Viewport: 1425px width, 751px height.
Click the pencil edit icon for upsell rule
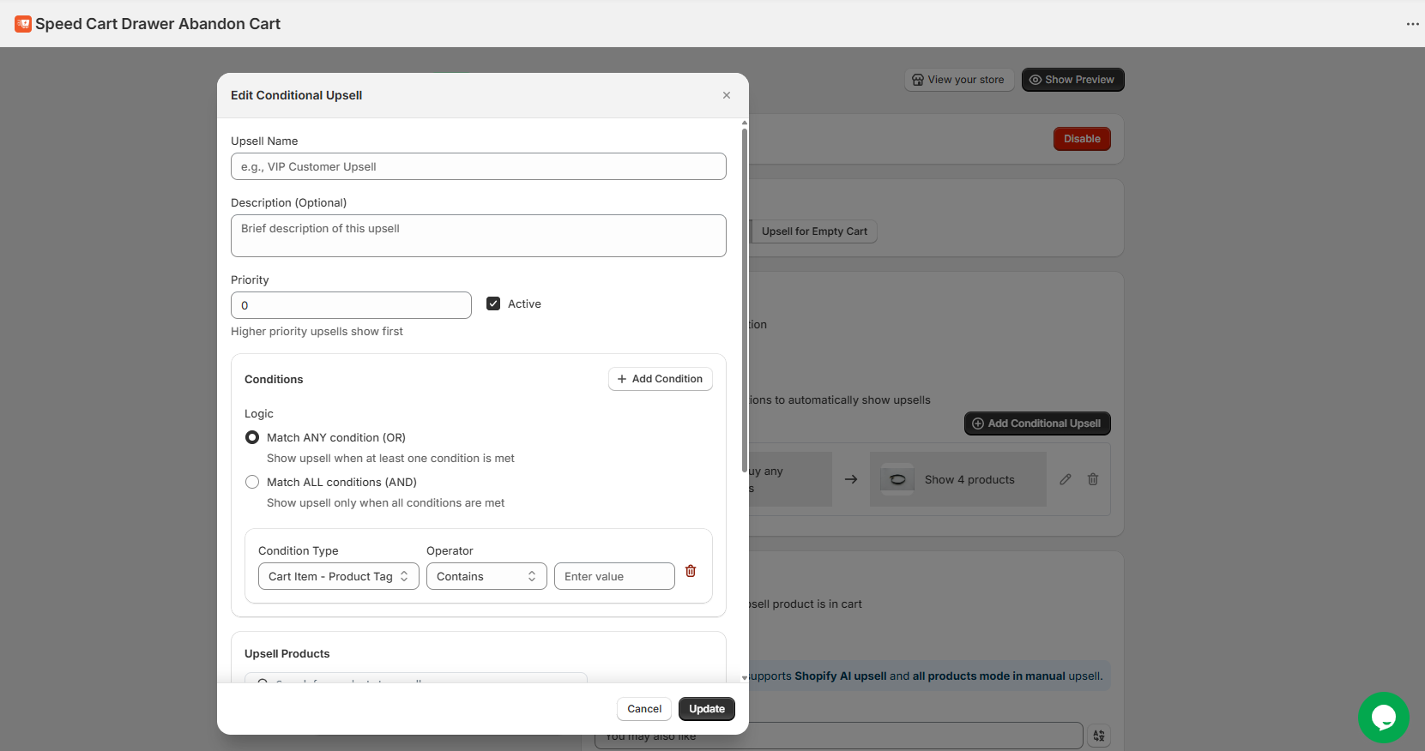1066,479
